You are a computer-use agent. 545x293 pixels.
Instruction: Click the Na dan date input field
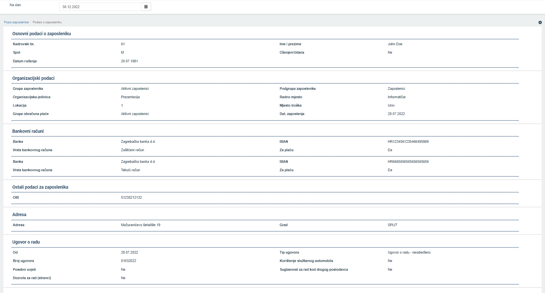[100, 7]
